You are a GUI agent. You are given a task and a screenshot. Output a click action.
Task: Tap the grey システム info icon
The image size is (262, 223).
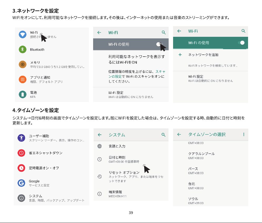point(21,198)
